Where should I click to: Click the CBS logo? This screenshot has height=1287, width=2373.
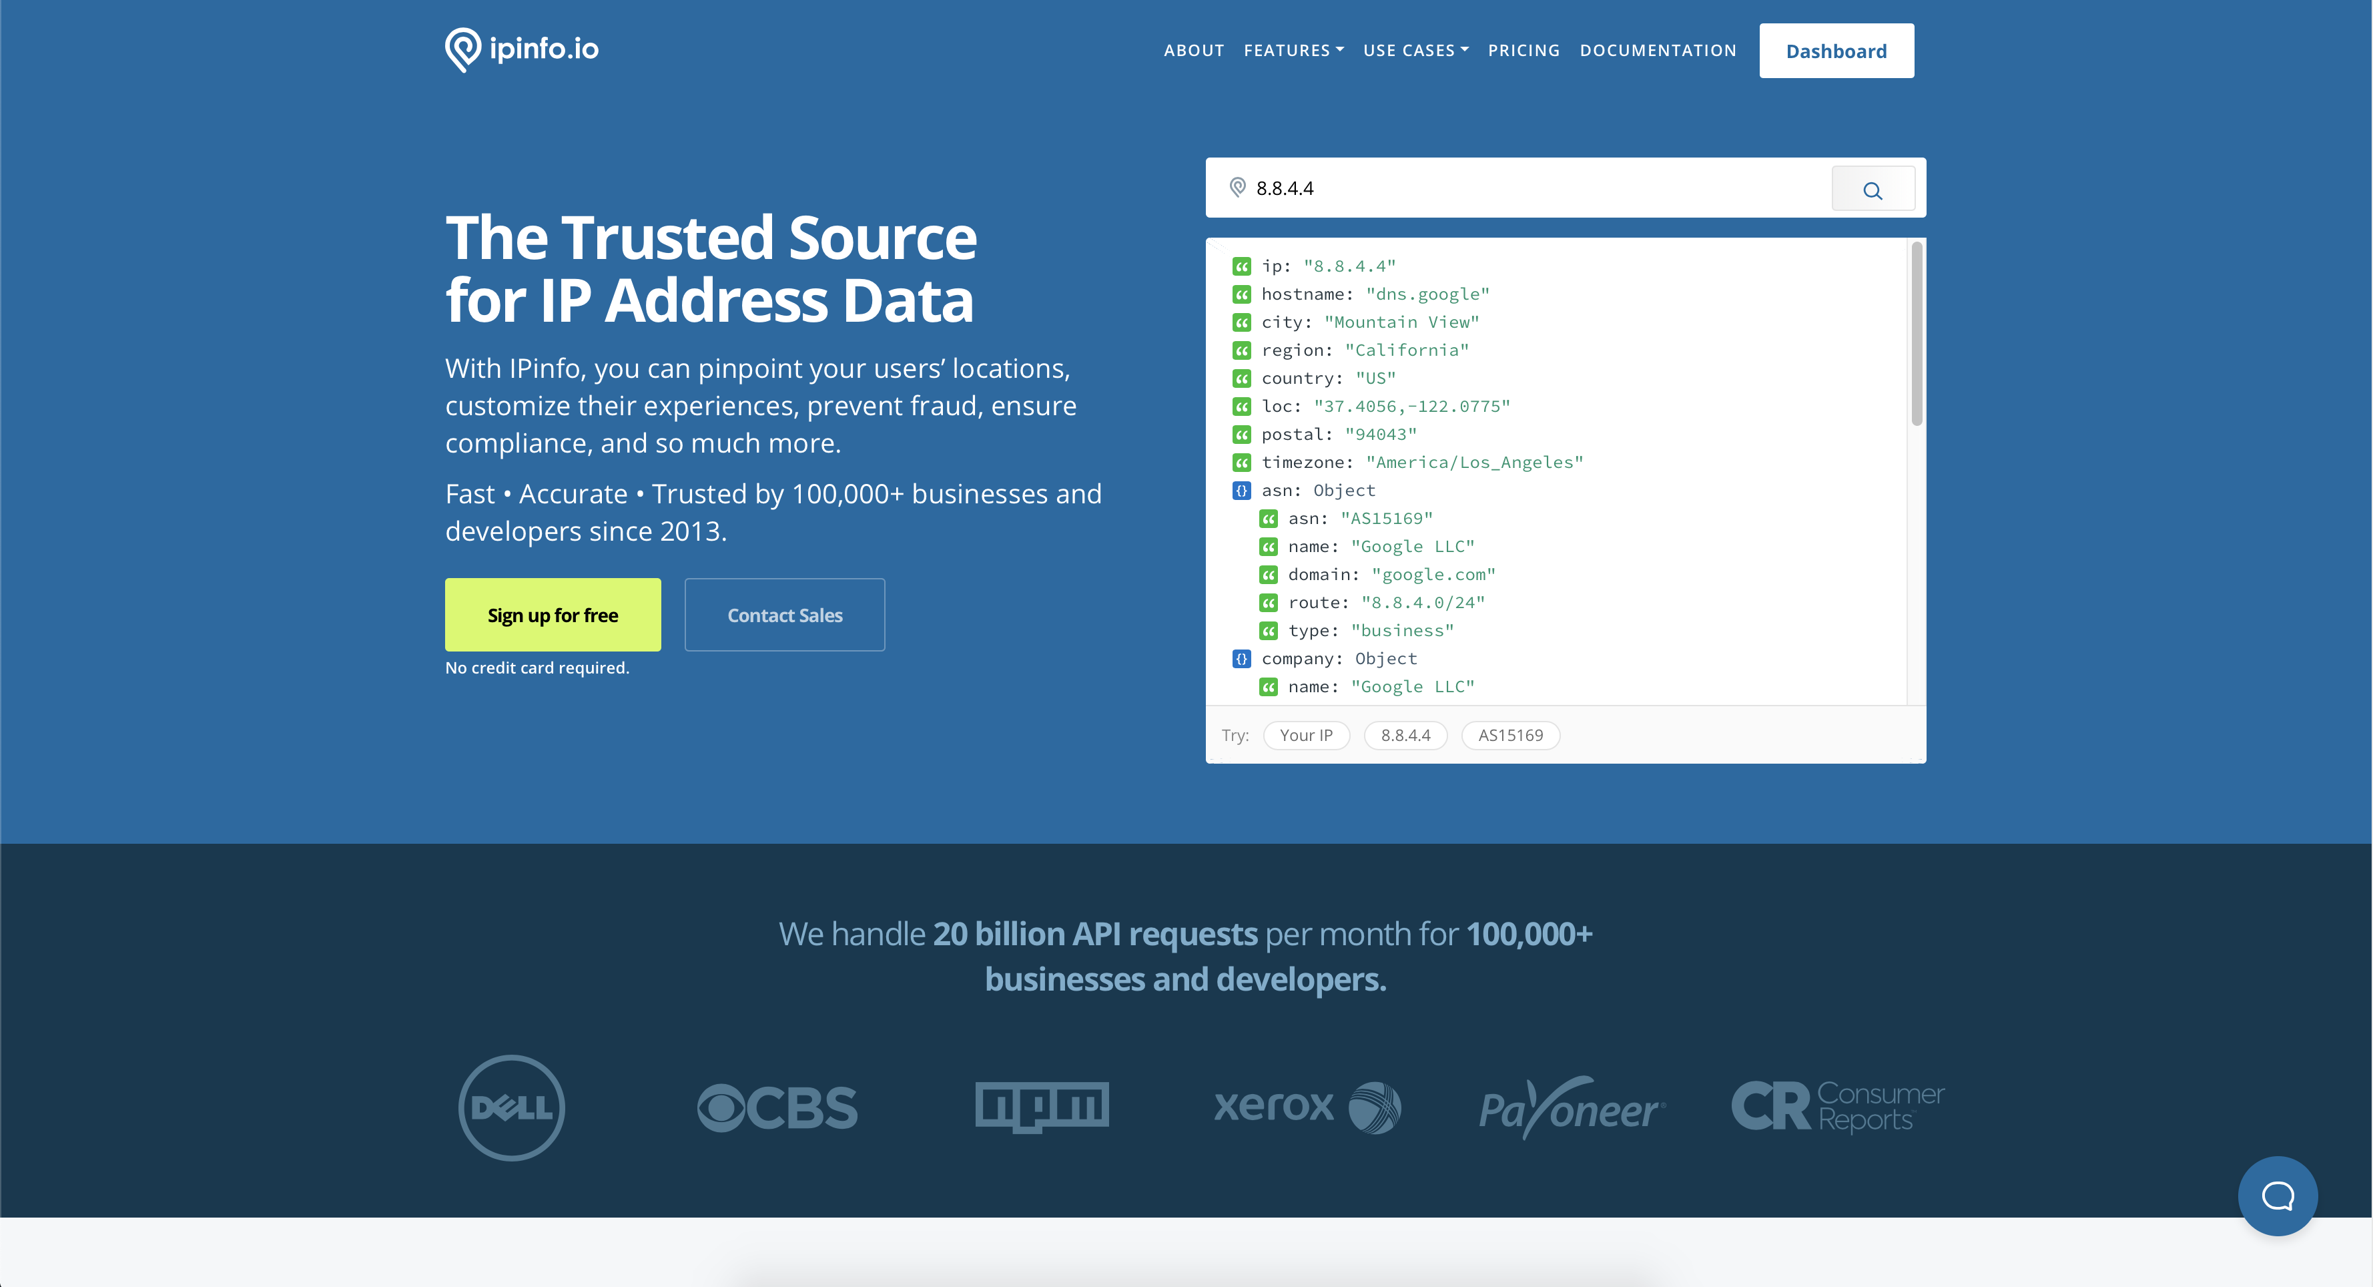[777, 1107]
